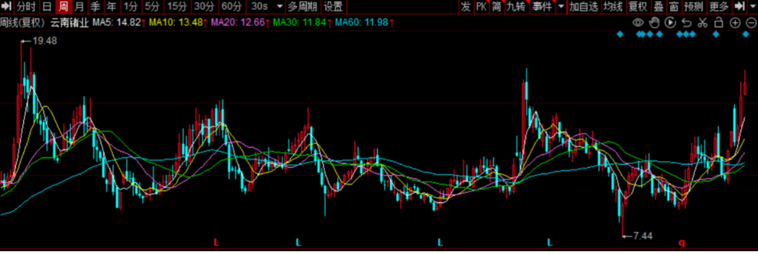
Task: Toggle the padlock lock icon
Action: (x=719, y=22)
